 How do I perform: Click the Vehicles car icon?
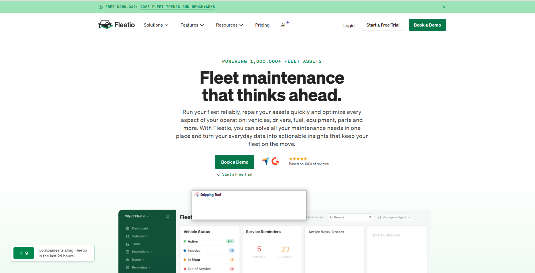coord(128,236)
